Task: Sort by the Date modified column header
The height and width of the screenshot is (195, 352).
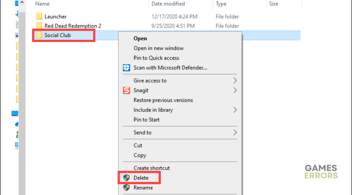Action: [168, 4]
